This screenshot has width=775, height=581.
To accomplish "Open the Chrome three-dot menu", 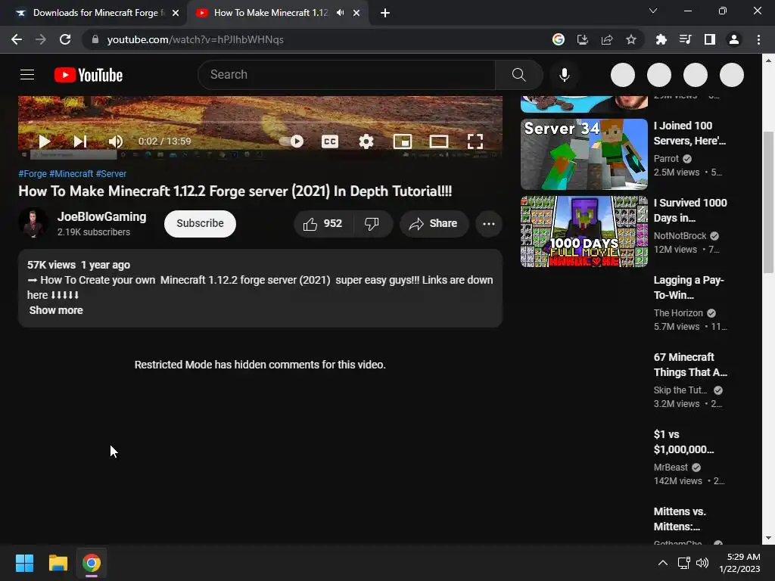I will (x=758, y=39).
